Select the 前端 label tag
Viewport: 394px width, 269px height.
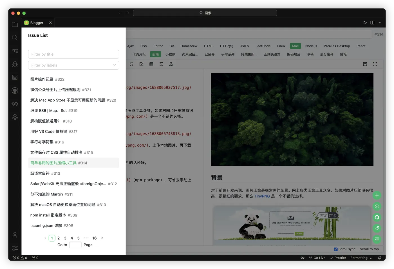155,54
